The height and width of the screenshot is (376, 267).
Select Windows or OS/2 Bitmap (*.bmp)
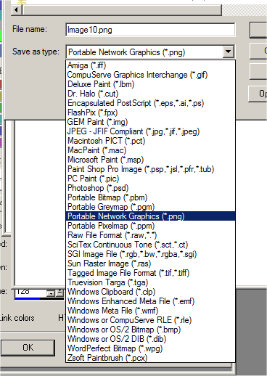150,330
